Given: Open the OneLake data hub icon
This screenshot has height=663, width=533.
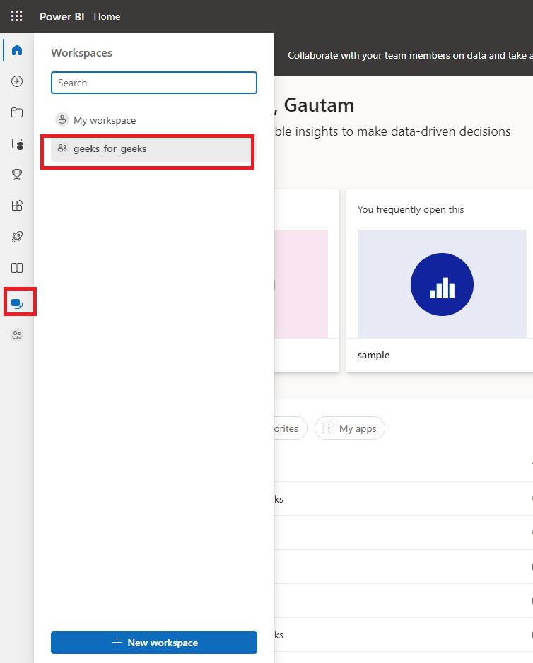Looking at the screenshot, I should (17, 143).
